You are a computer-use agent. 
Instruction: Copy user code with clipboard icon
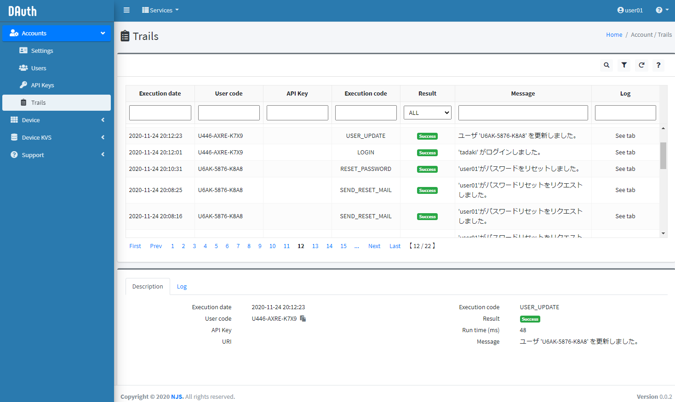point(303,318)
